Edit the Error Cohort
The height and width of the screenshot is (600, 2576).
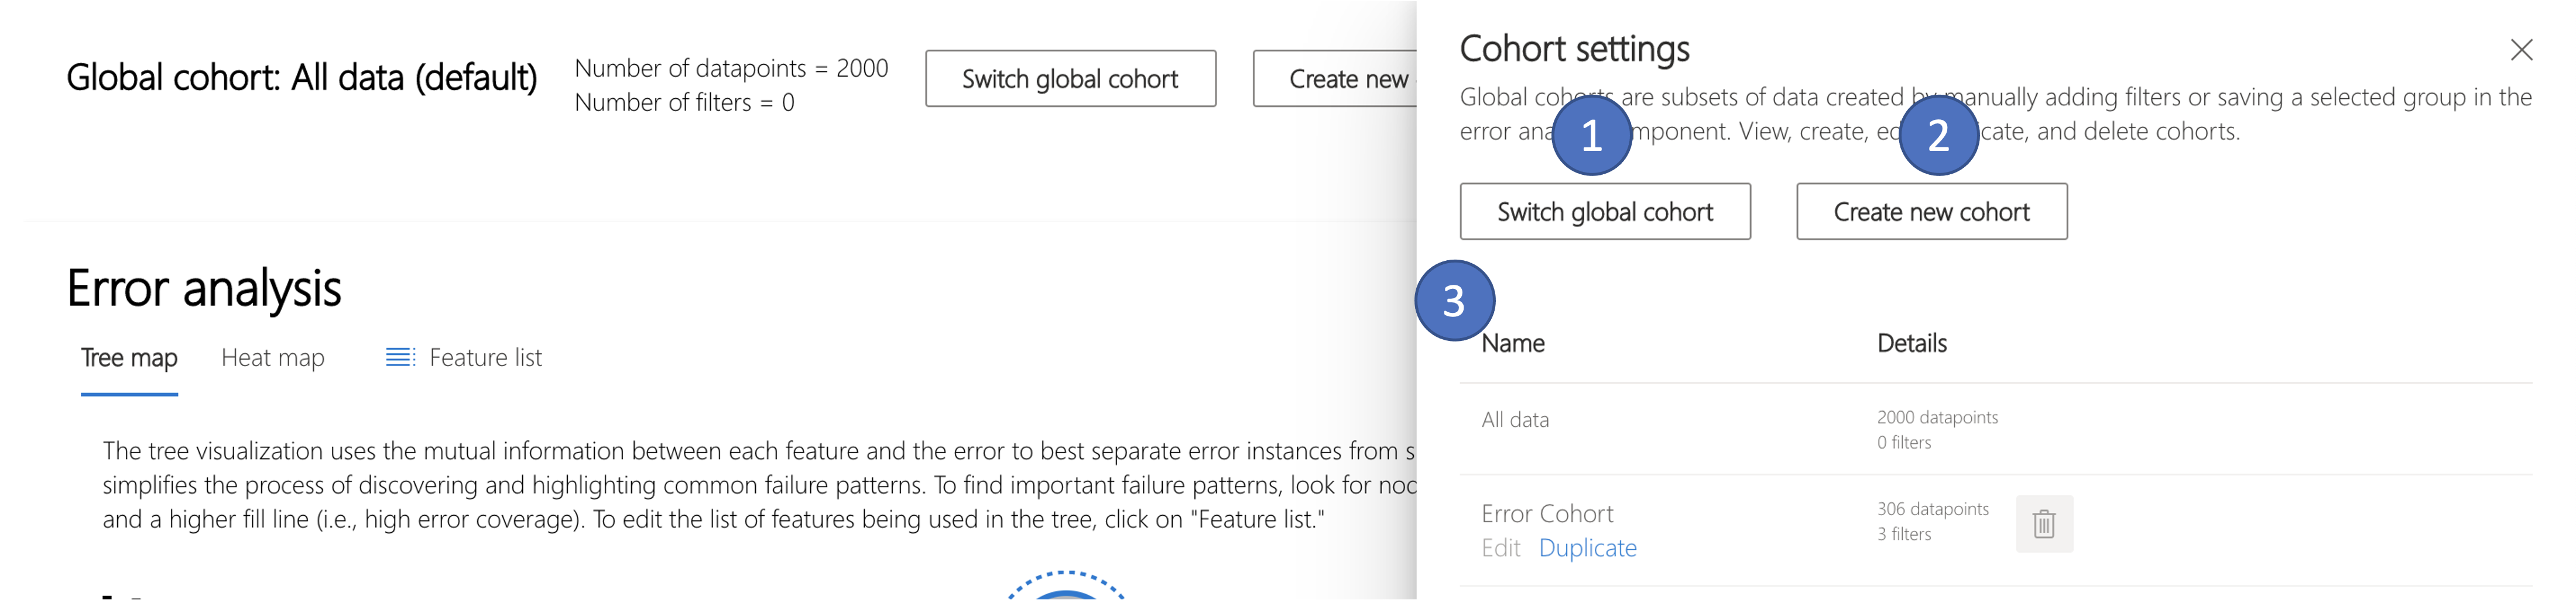[1500, 548]
